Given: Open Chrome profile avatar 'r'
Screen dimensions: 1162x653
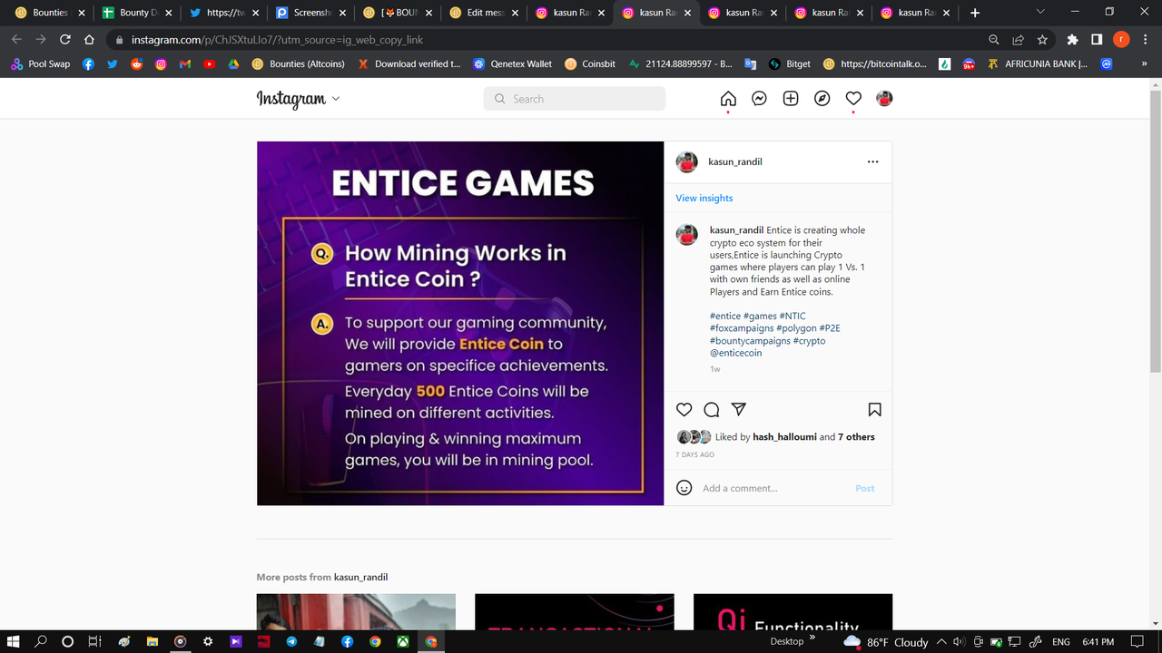Looking at the screenshot, I should pyautogui.click(x=1121, y=40).
